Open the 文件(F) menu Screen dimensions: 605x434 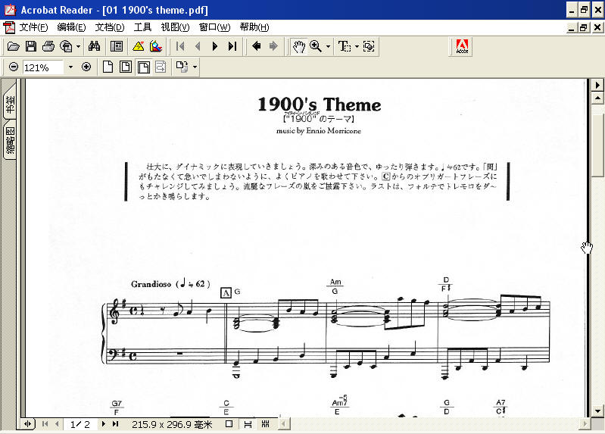(33, 27)
